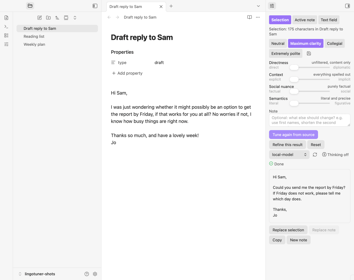
Task: Collapse the right sidebar toggle icon
Action: pos(347,6)
